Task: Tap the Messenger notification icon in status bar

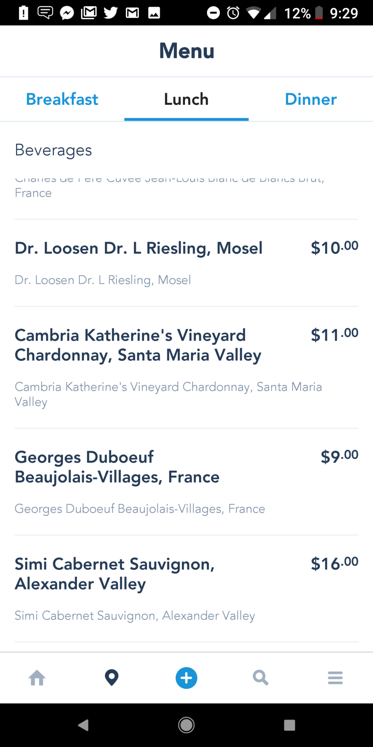Action: point(67,13)
